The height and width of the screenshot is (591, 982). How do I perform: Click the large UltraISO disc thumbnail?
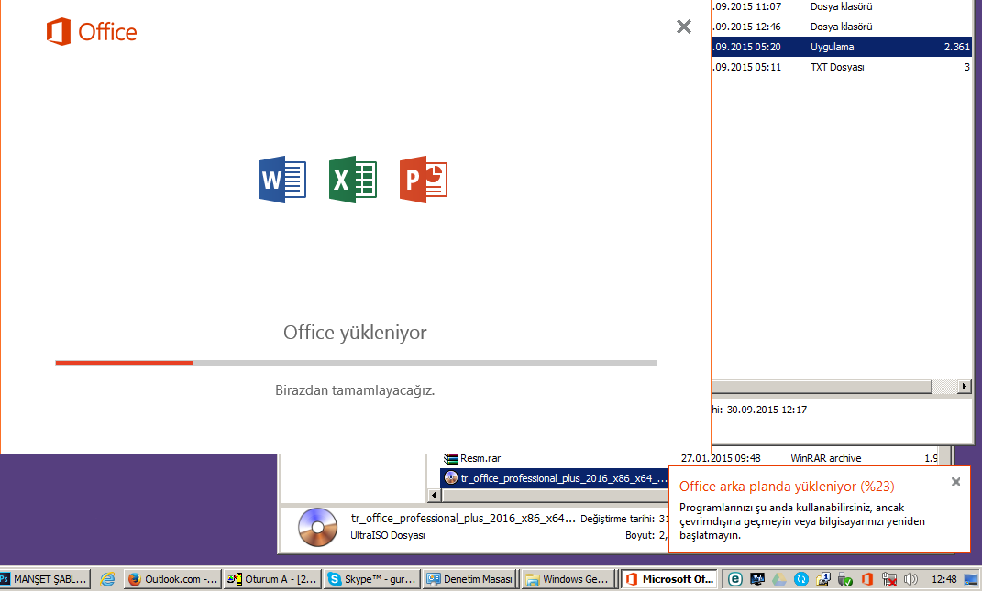[317, 527]
